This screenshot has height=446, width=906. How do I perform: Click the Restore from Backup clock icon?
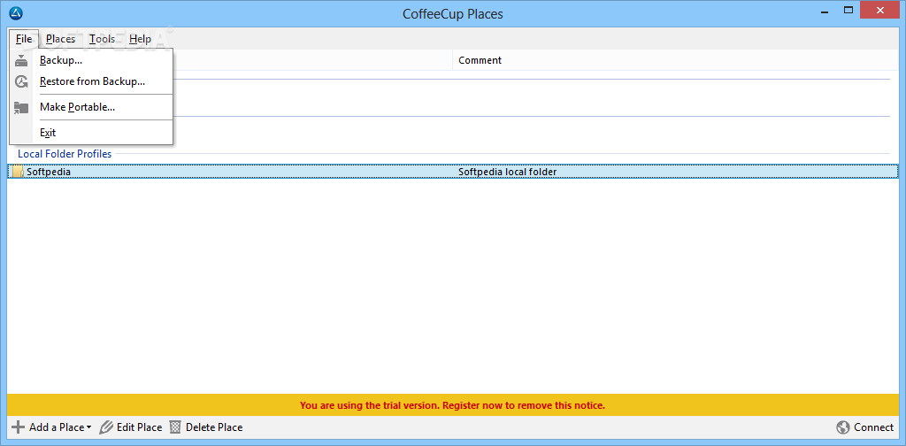[x=21, y=82]
